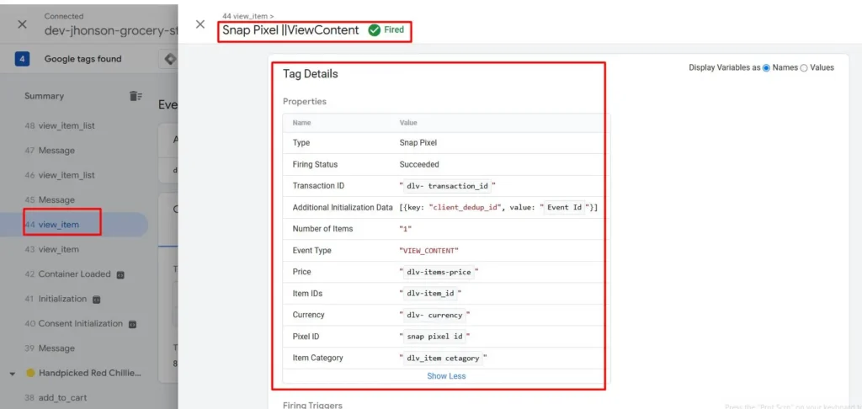
Task: Select event 40 Consent Initialization
Action: [74, 323]
